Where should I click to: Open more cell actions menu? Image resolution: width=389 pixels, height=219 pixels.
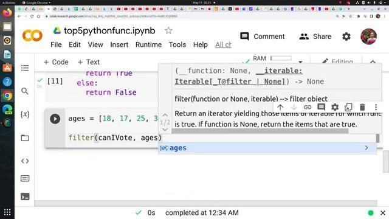(376, 107)
